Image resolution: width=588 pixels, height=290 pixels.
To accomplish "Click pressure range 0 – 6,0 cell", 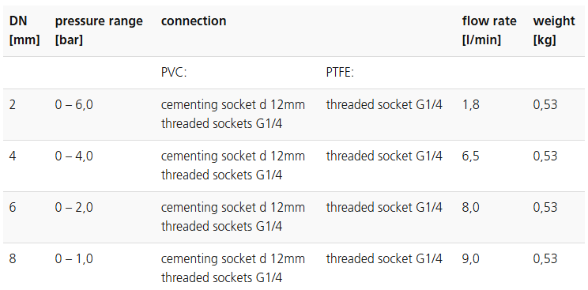I will pos(73,104).
